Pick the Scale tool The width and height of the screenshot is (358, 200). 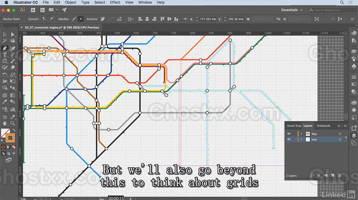click(13, 75)
